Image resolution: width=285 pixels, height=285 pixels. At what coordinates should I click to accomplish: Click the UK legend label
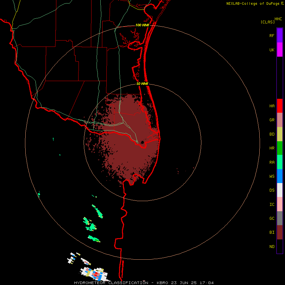(x=272, y=50)
